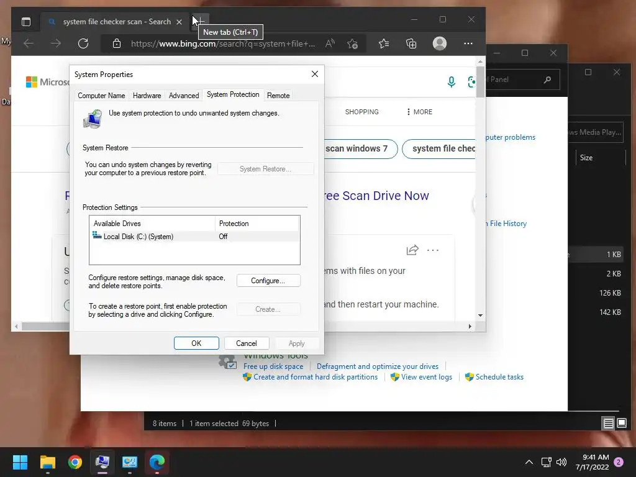Cancel System Properties dialog
636x477 pixels.
point(246,343)
